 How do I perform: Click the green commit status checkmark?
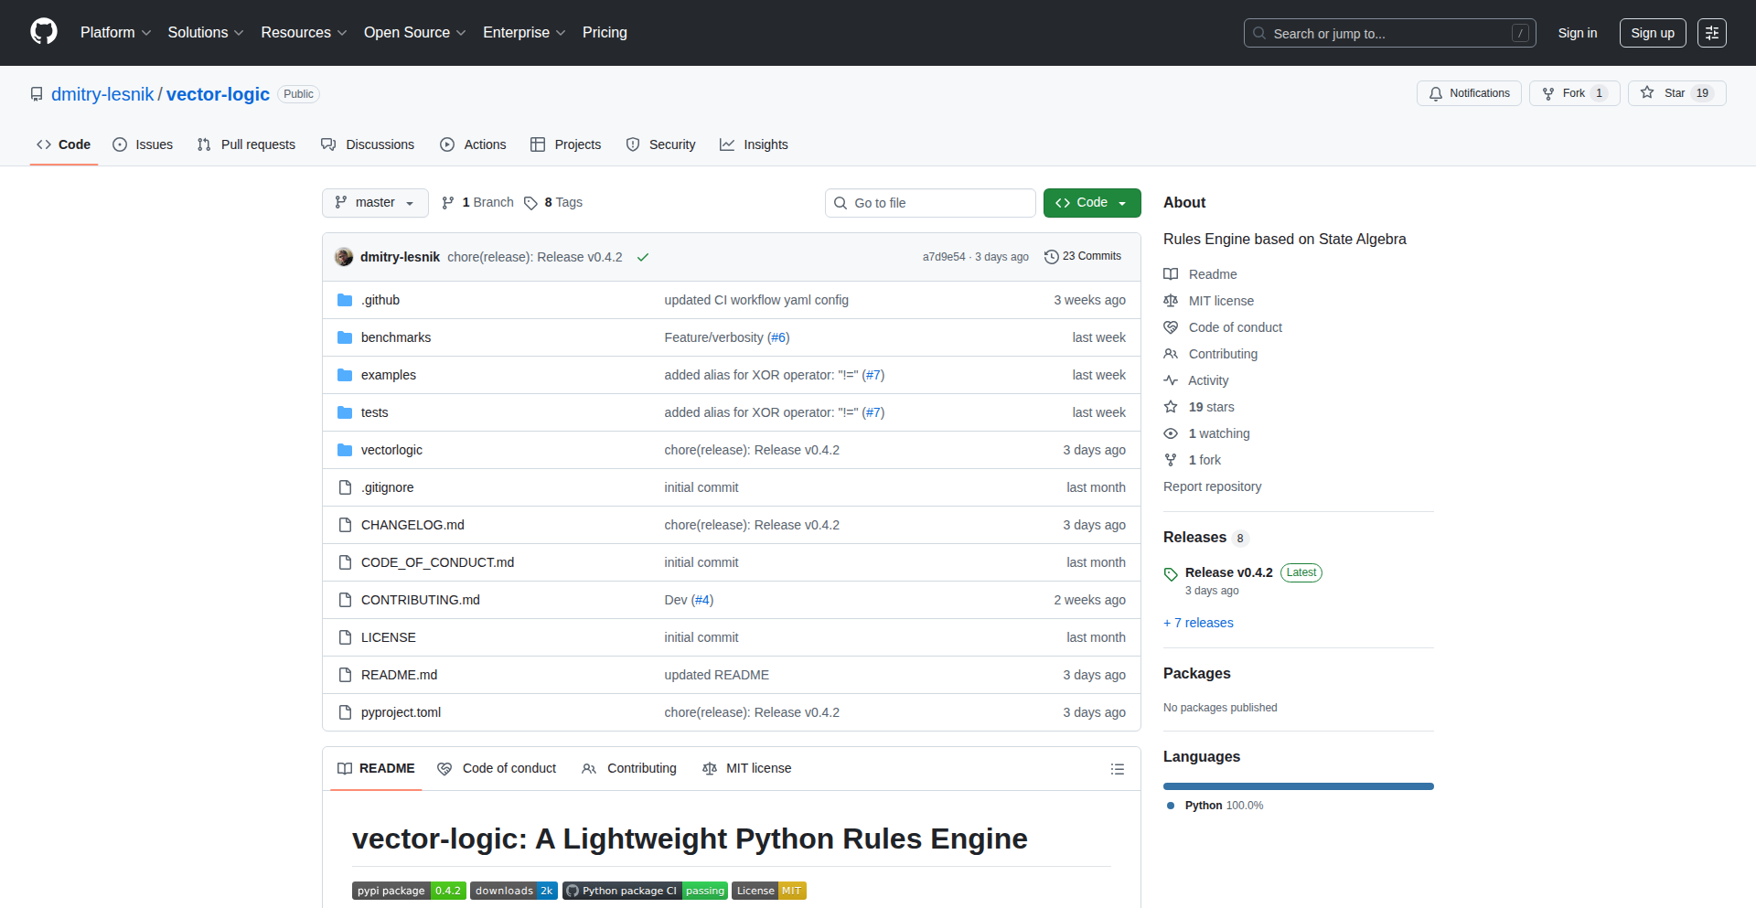643,257
